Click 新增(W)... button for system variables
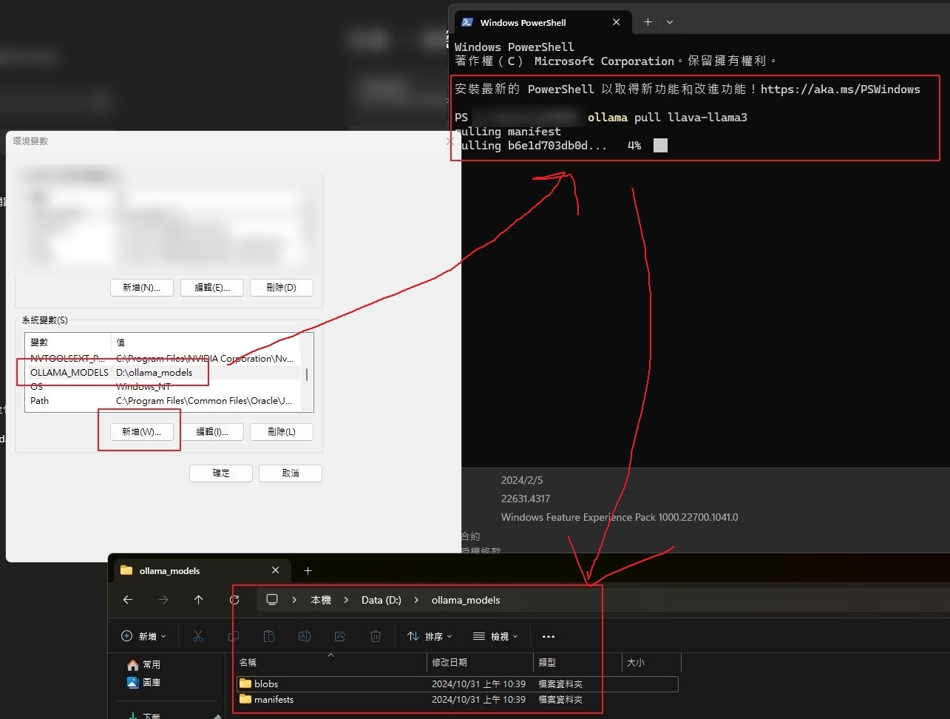The width and height of the screenshot is (950, 719). [x=141, y=431]
